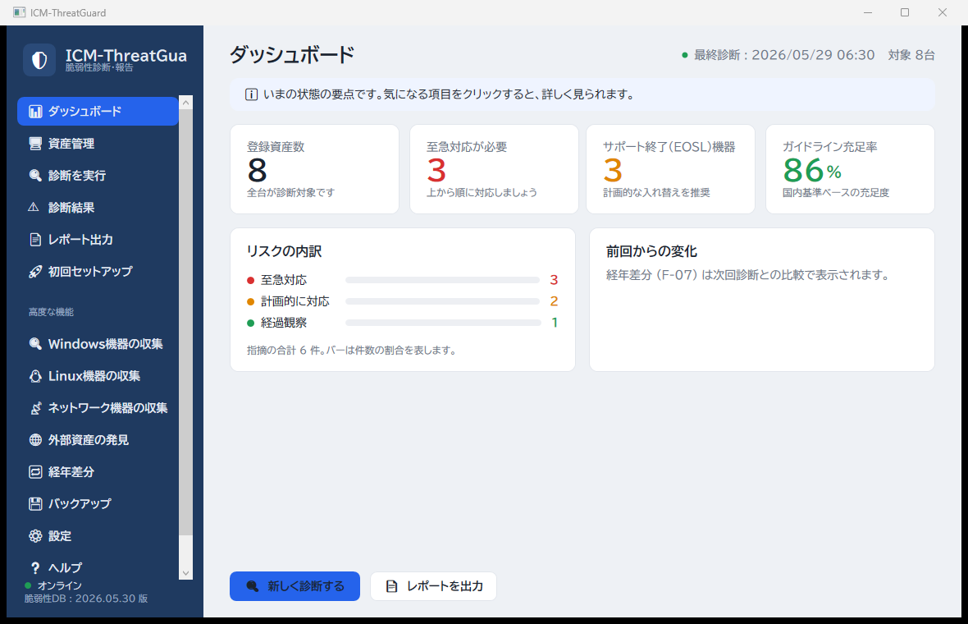Maximize the ICM-ThreatGuard window
968x624 pixels.
point(905,12)
